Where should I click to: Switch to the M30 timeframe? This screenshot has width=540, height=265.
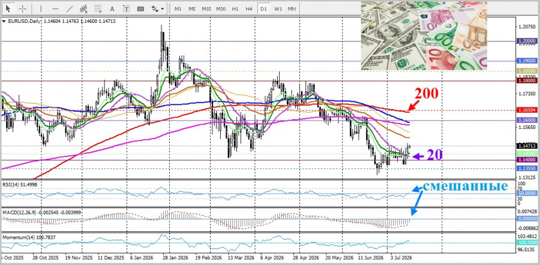pos(221,8)
